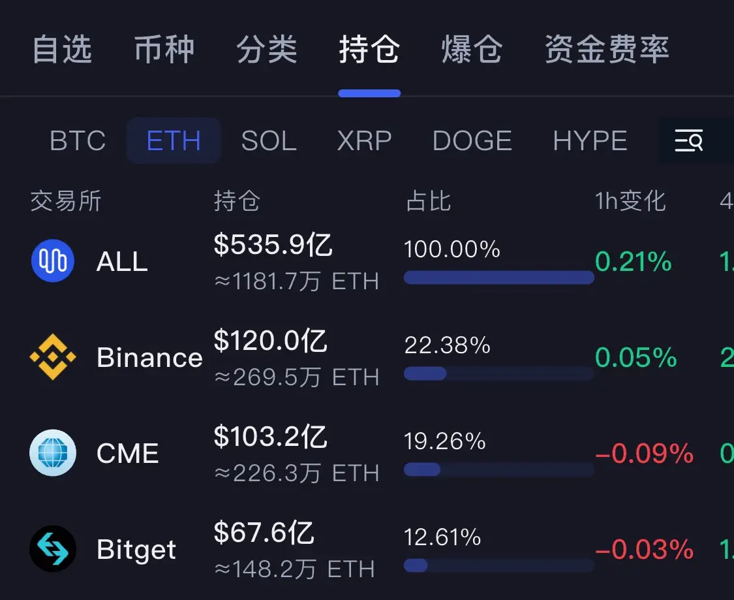Click the ALL exchanges aggregate icon

coord(53,261)
